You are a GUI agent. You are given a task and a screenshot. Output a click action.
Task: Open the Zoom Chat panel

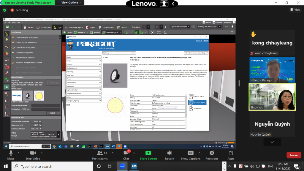coord(126,153)
